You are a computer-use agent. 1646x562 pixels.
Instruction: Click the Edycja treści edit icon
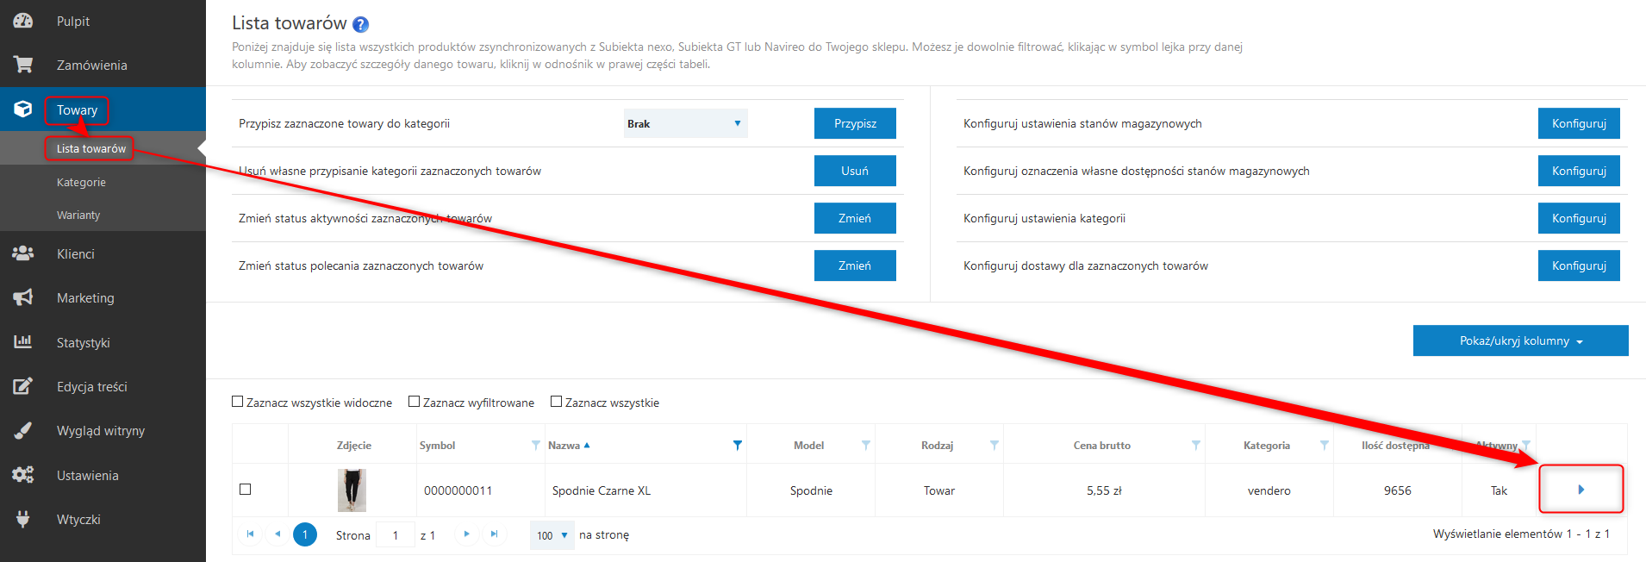click(23, 386)
